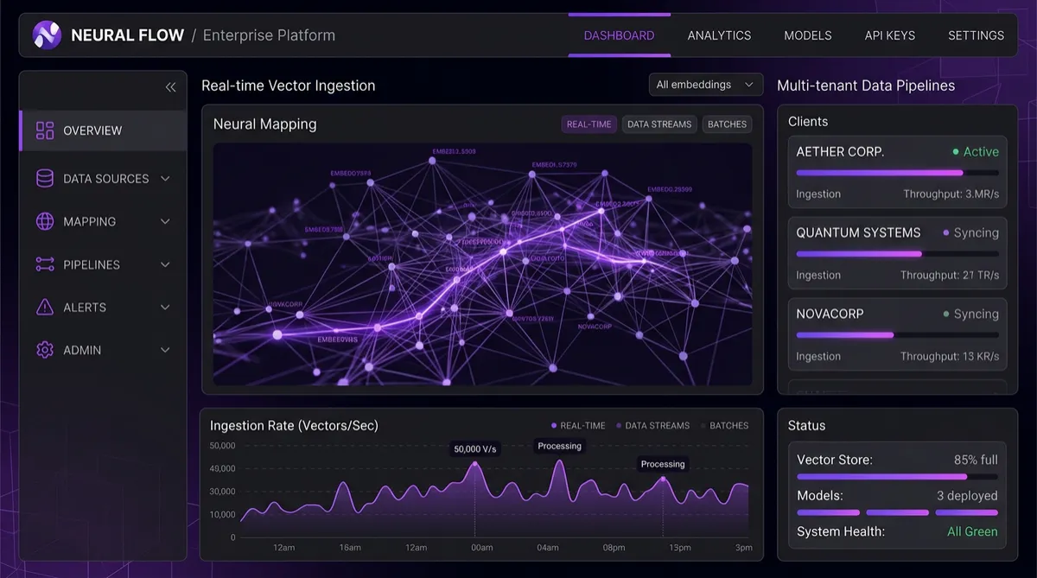Click the 3 deployed models value
This screenshot has width=1037, height=578.
coord(967,496)
